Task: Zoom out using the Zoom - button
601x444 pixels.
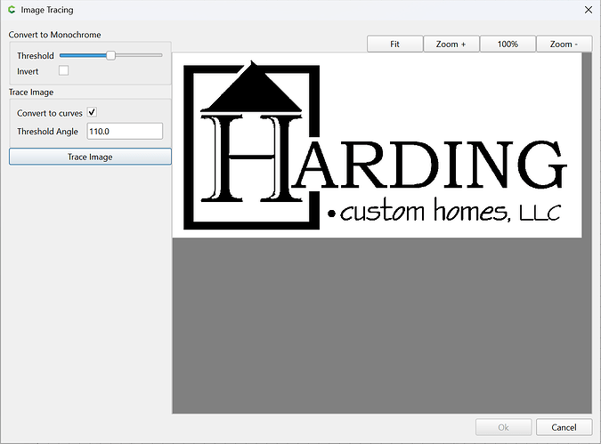Action: 564,44
